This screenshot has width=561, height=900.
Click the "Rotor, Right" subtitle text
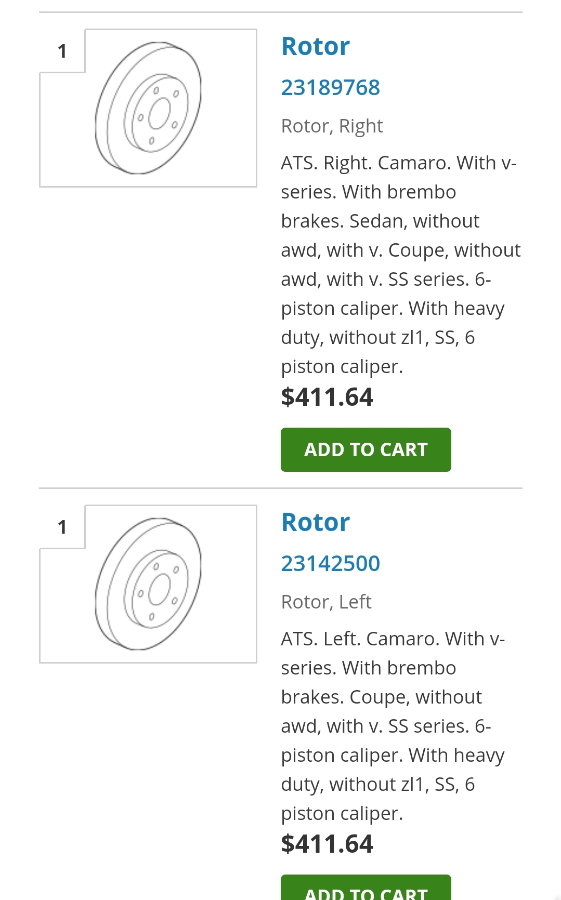pos(332,126)
